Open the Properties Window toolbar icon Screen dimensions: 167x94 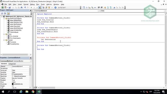coord(46,8)
